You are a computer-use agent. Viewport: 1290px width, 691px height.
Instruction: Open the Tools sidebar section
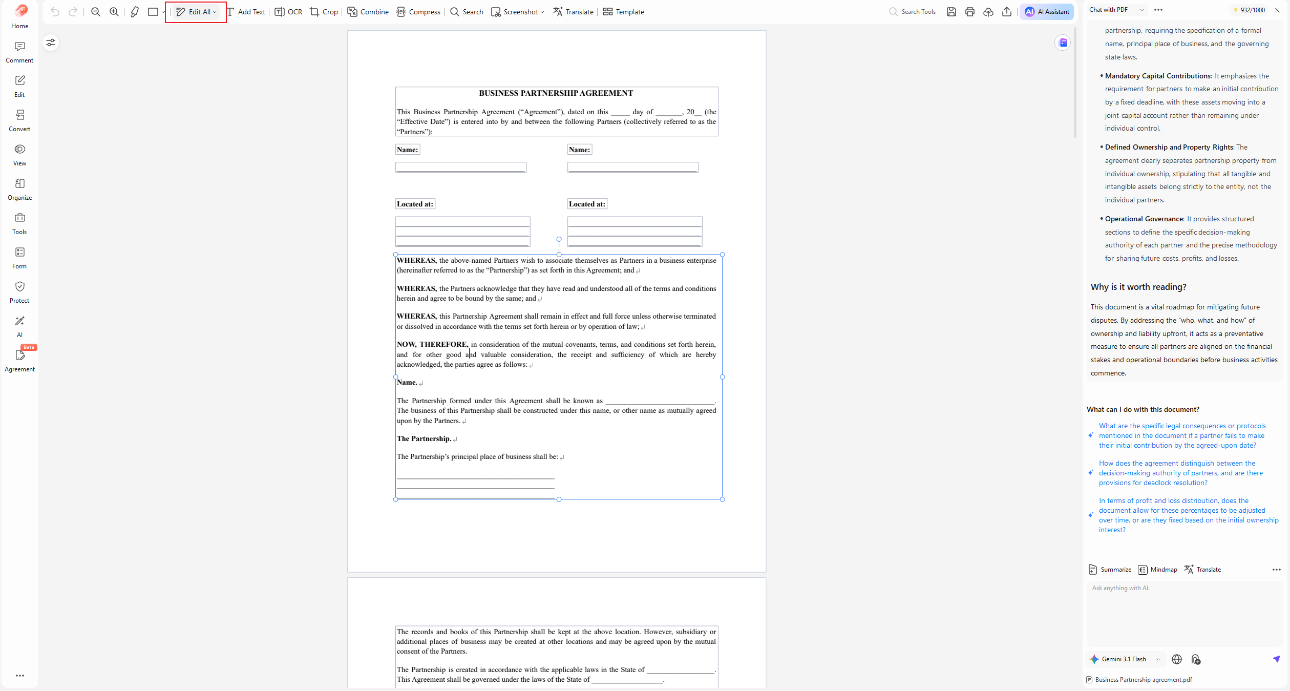point(19,224)
